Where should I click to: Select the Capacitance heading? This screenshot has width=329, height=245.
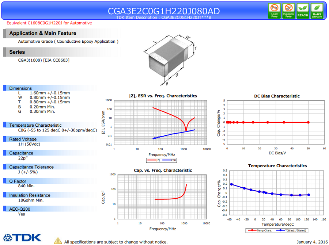point(21,153)
